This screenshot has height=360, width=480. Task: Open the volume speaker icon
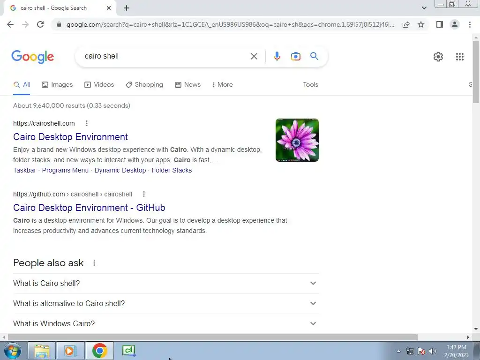433,351
